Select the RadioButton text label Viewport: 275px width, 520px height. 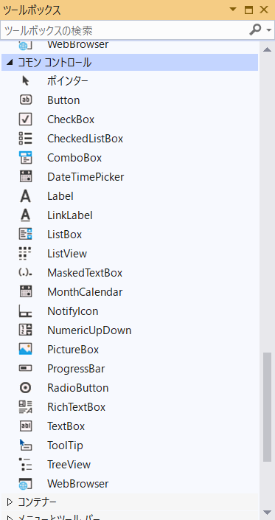[x=78, y=388]
